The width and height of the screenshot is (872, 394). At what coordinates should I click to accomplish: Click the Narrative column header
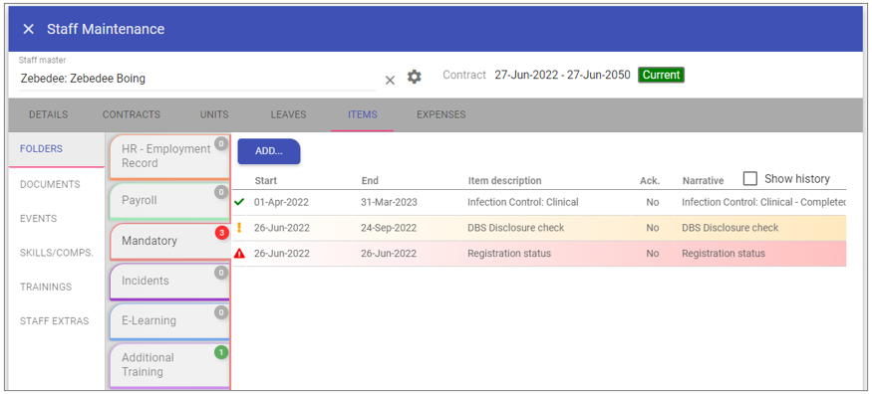coord(703,180)
